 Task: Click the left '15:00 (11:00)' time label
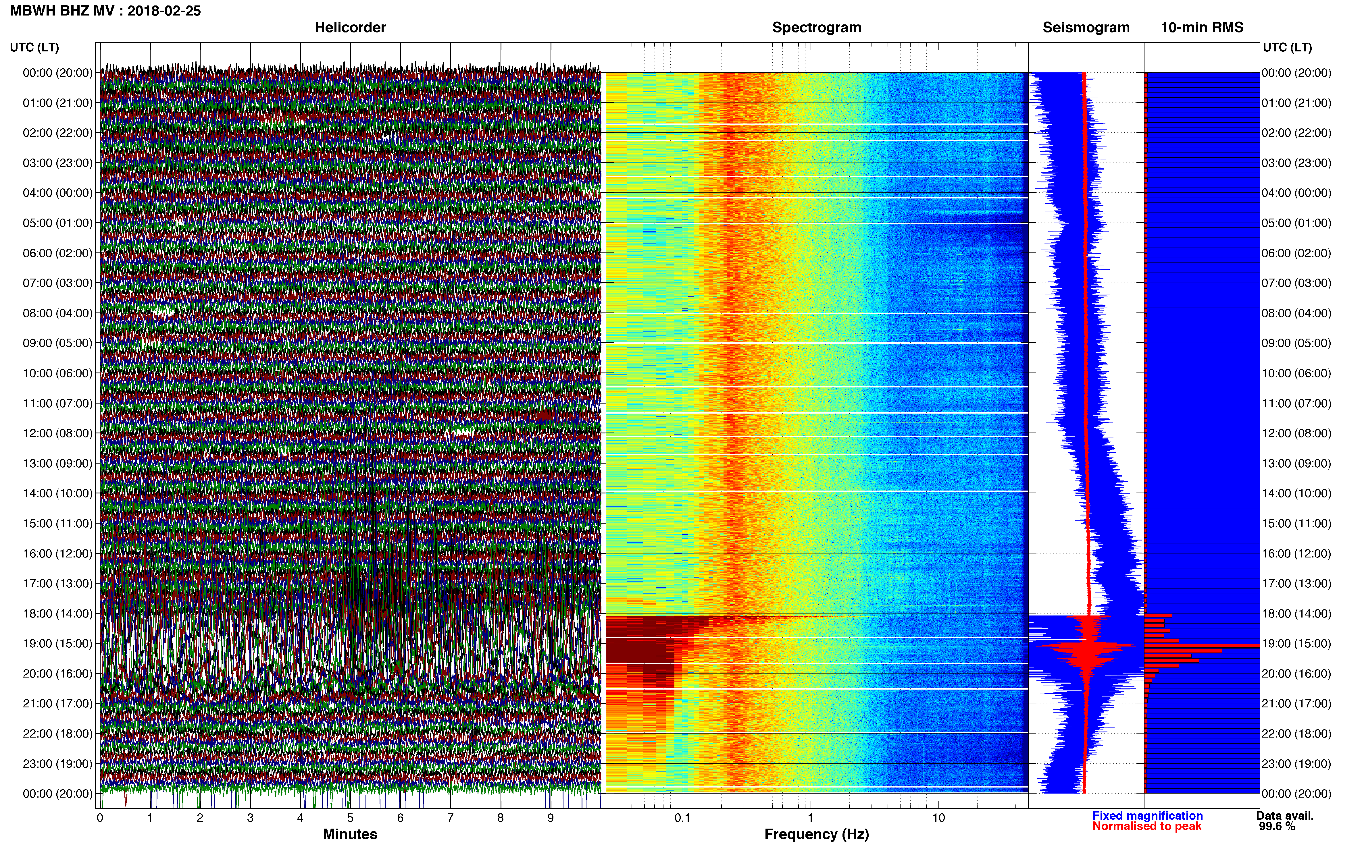(x=57, y=523)
